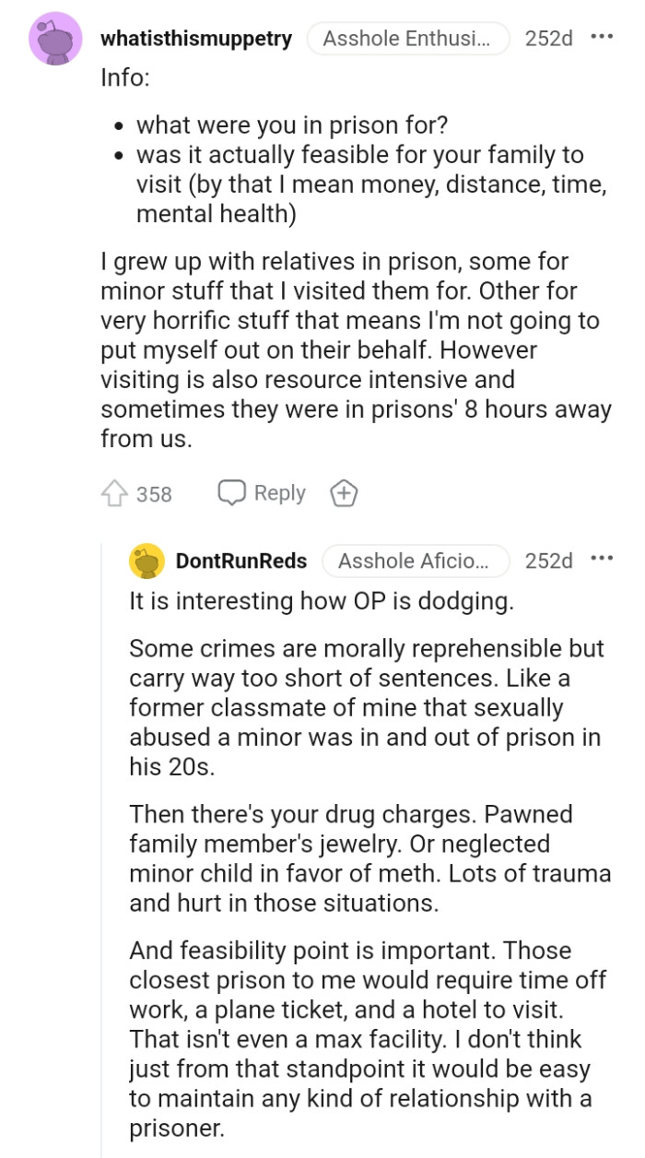The image size is (645, 1158).
Task: Open whatisthismuppetry's profile from the username
Action: click(x=198, y=39)
